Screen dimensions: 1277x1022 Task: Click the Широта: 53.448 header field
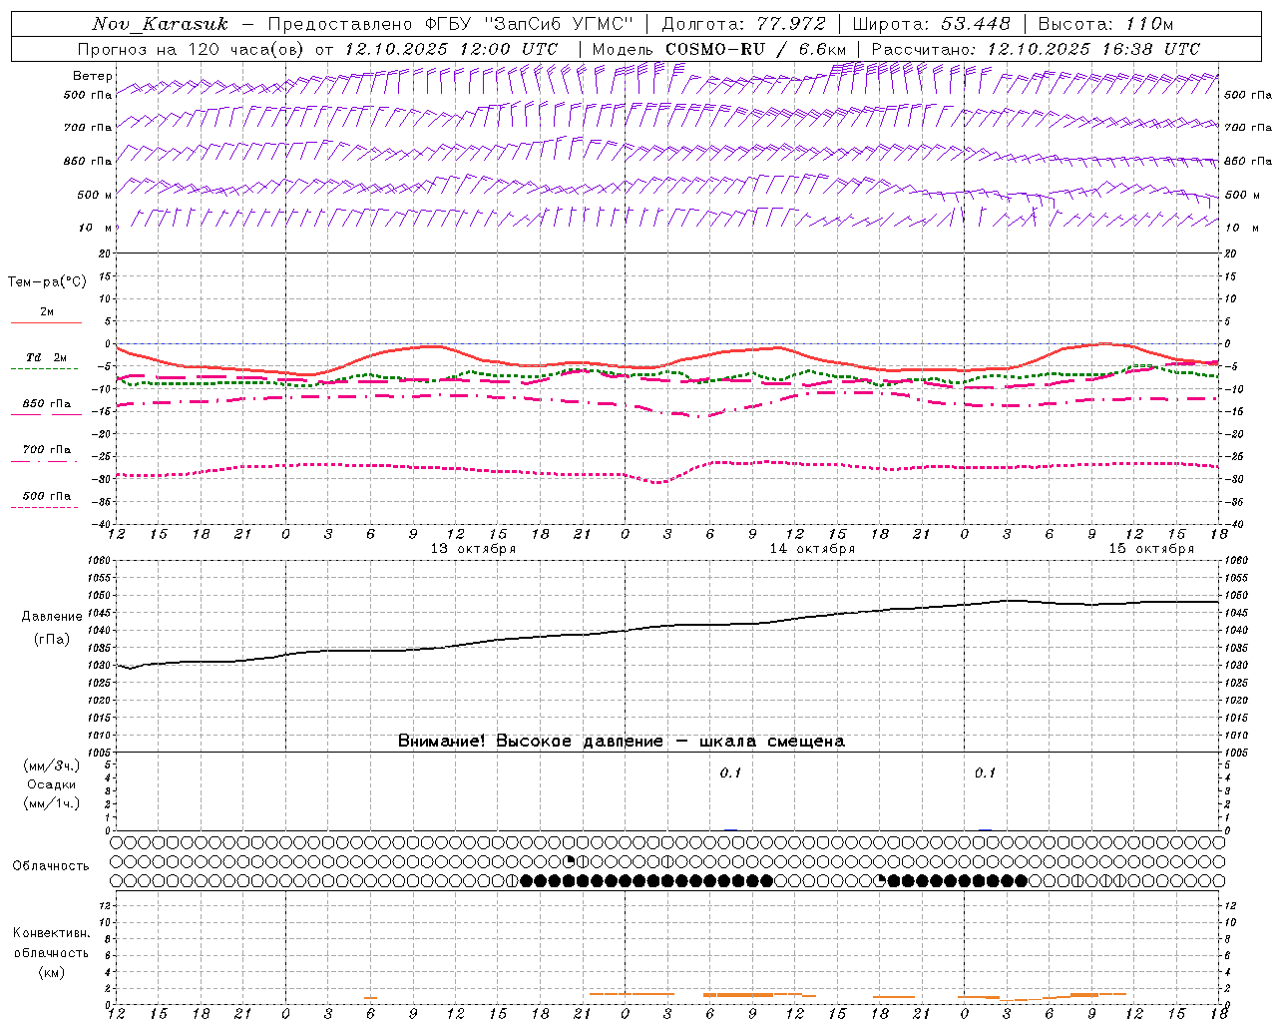point(932,24)
